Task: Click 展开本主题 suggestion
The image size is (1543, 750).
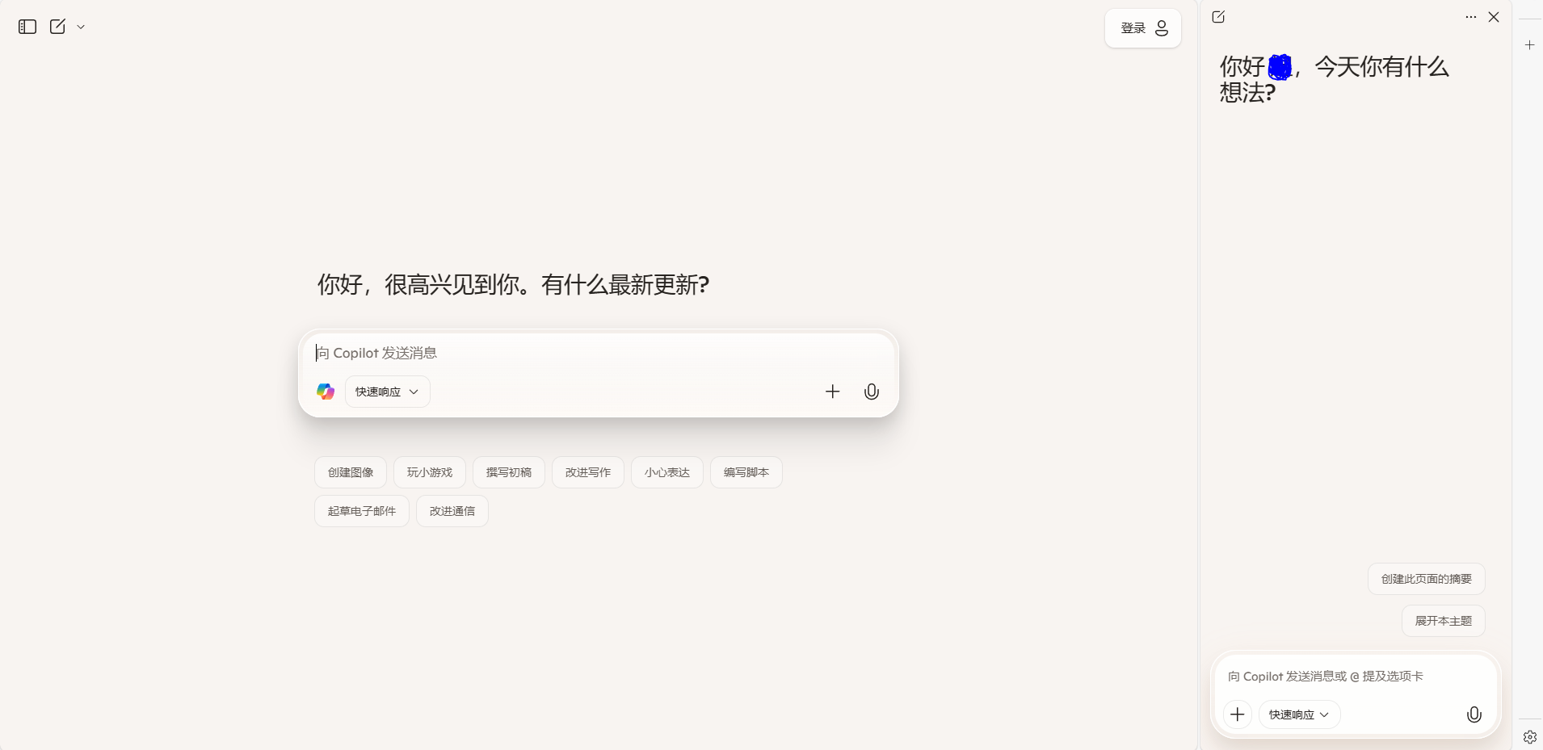Action: [x=1443, y=621]
